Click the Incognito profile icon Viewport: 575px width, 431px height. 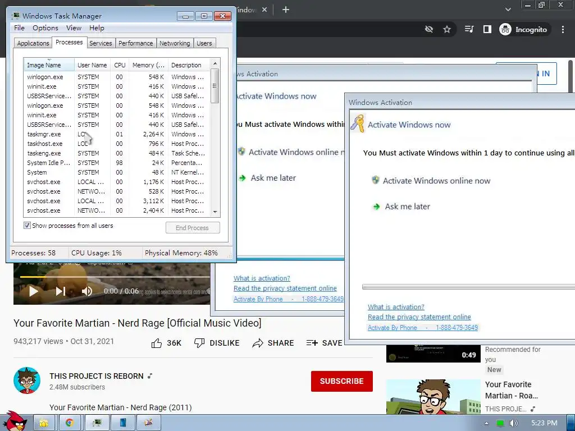click(523, 29)
